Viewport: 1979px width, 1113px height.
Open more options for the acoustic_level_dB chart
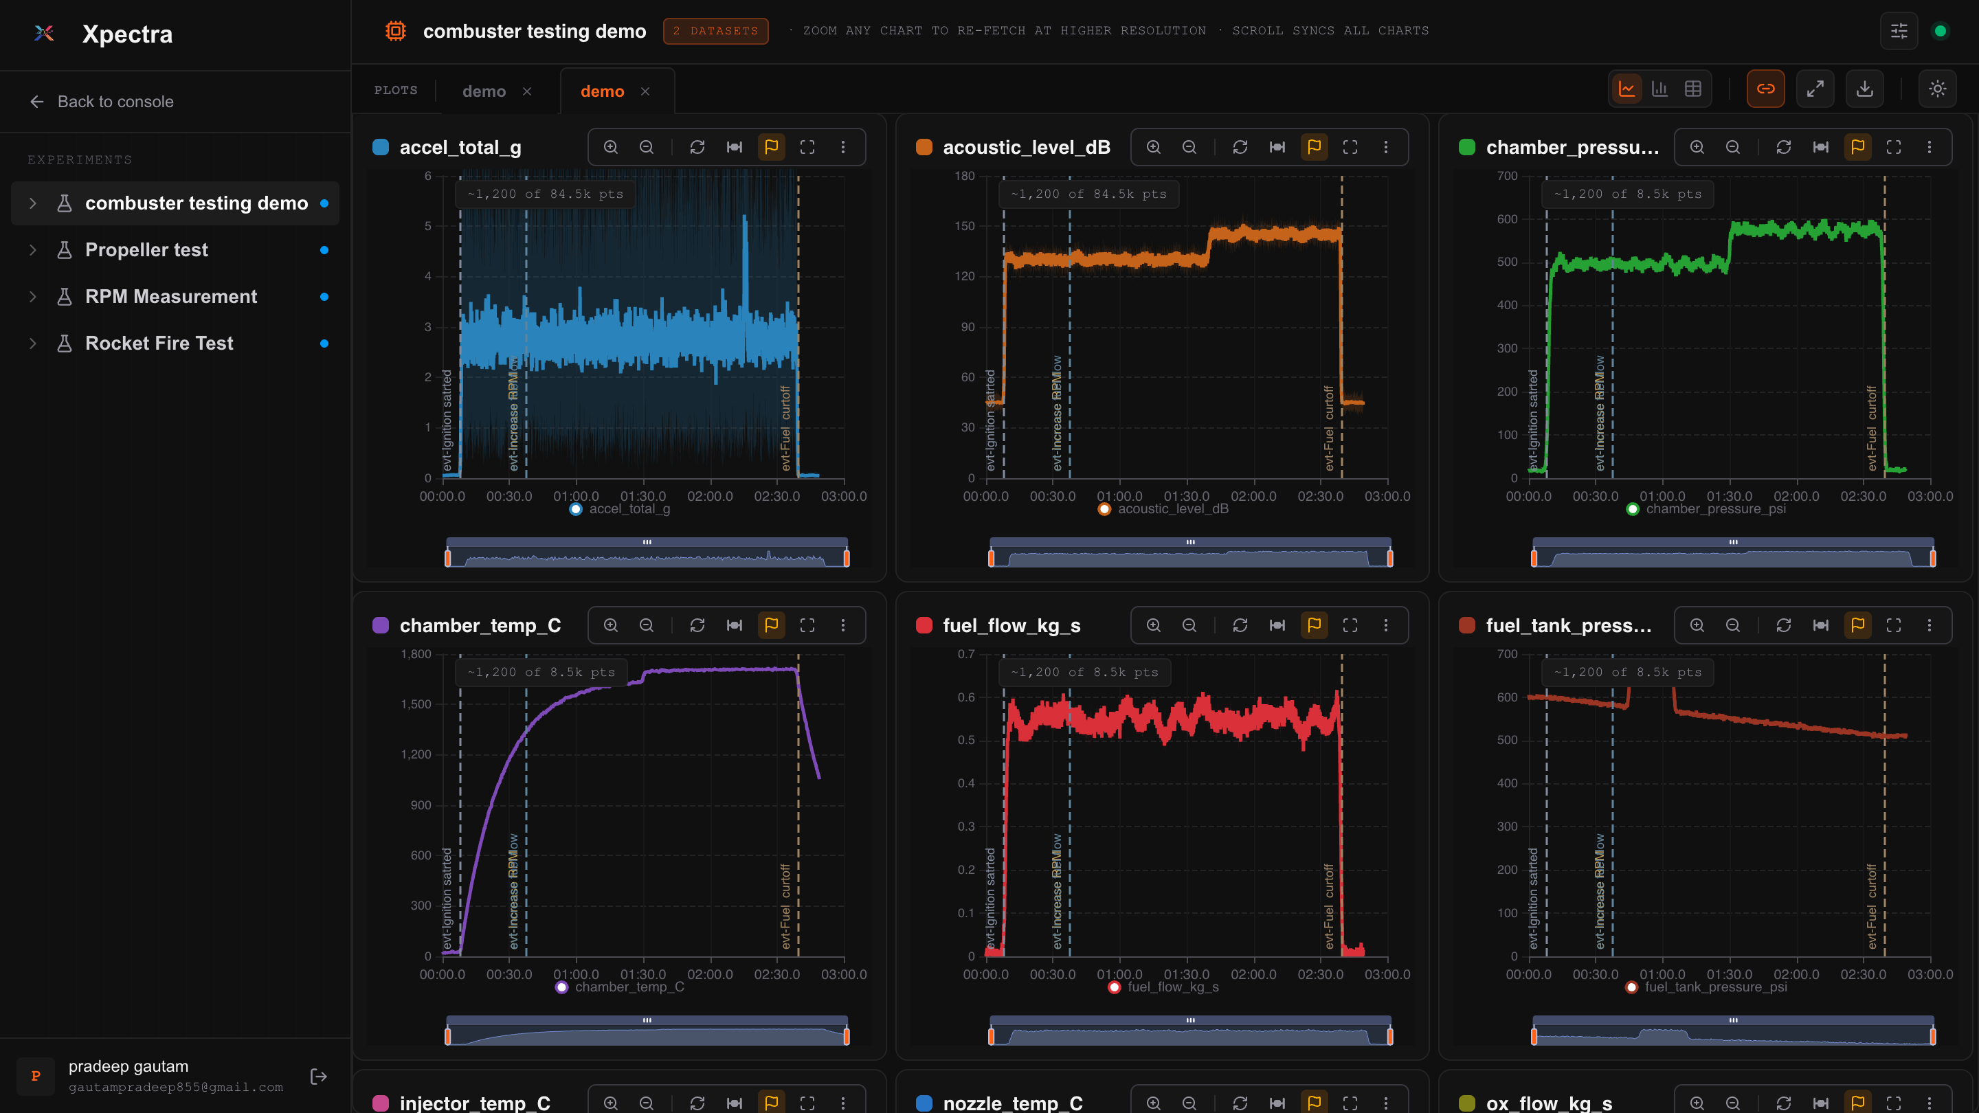point(1386,147)
